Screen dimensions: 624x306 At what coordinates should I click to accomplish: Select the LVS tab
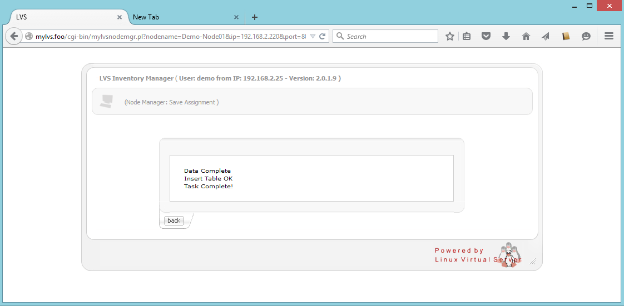(61, 17)
